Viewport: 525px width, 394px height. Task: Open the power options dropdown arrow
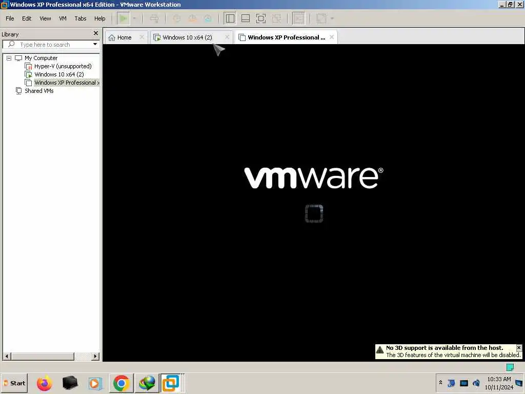click(134, 18)
